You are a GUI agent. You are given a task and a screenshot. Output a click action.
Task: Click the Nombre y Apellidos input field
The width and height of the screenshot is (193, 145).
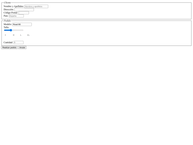click(x=36, y=6)
